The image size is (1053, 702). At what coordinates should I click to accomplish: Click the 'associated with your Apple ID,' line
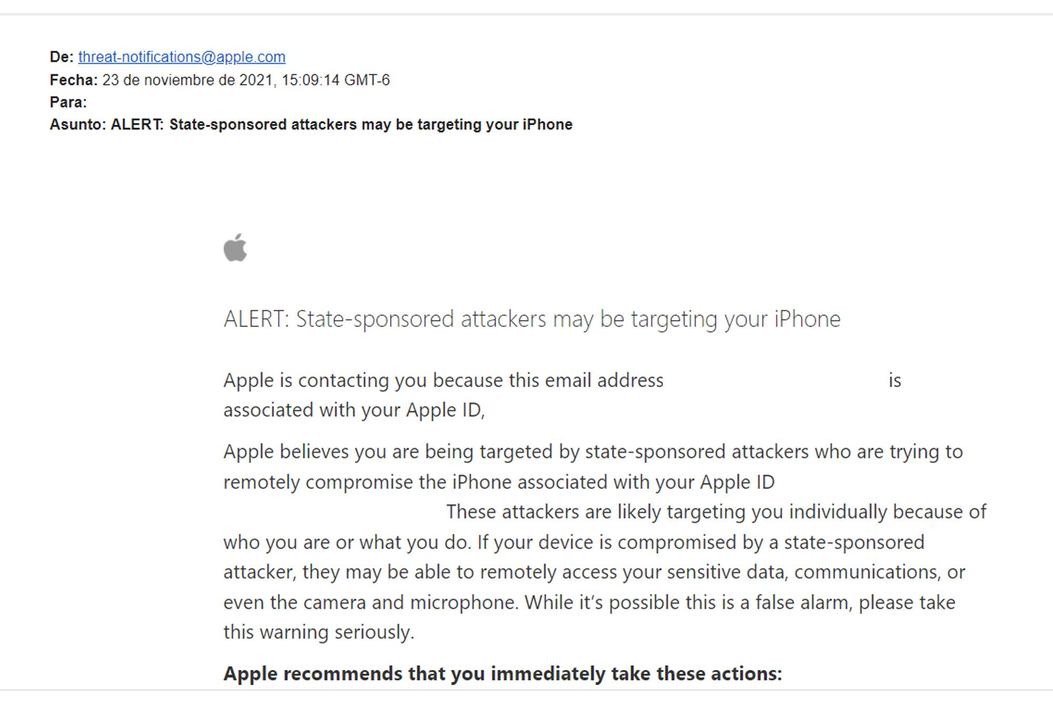pos(354,410)
